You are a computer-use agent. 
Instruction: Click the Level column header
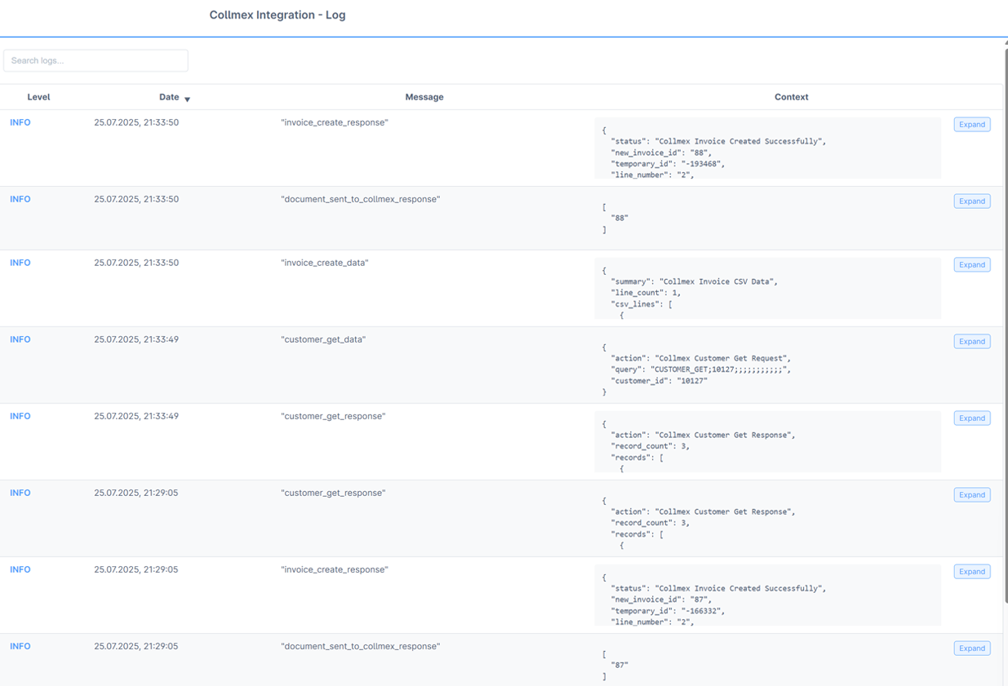point(38,97)
